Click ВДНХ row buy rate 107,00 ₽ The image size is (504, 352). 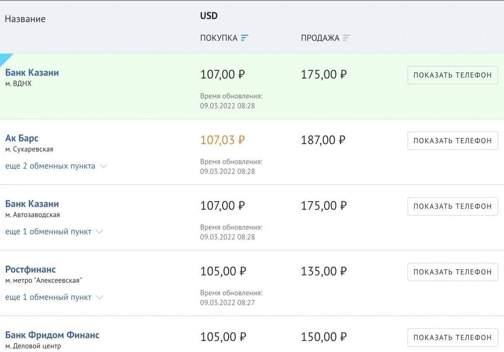point(222,74)
